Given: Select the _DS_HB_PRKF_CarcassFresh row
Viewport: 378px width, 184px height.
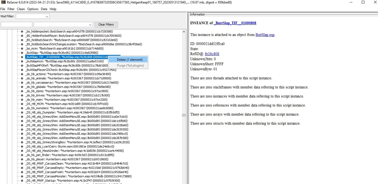Looking at the screenshot, I should [77, 172].
